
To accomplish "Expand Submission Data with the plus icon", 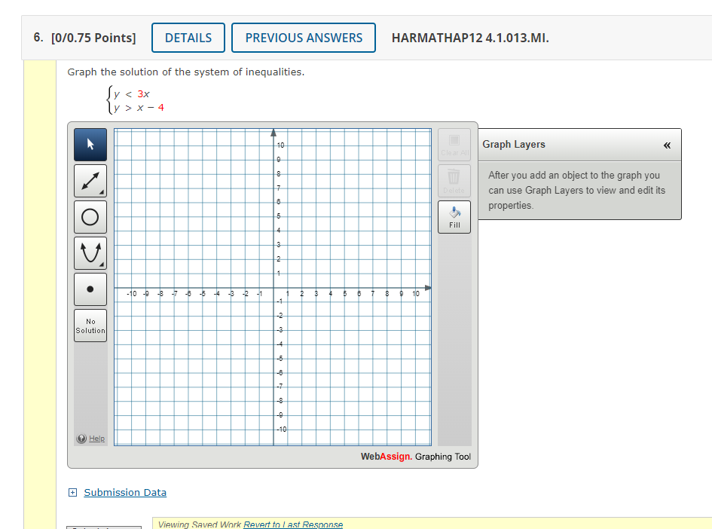I will [x=72, y=492].
